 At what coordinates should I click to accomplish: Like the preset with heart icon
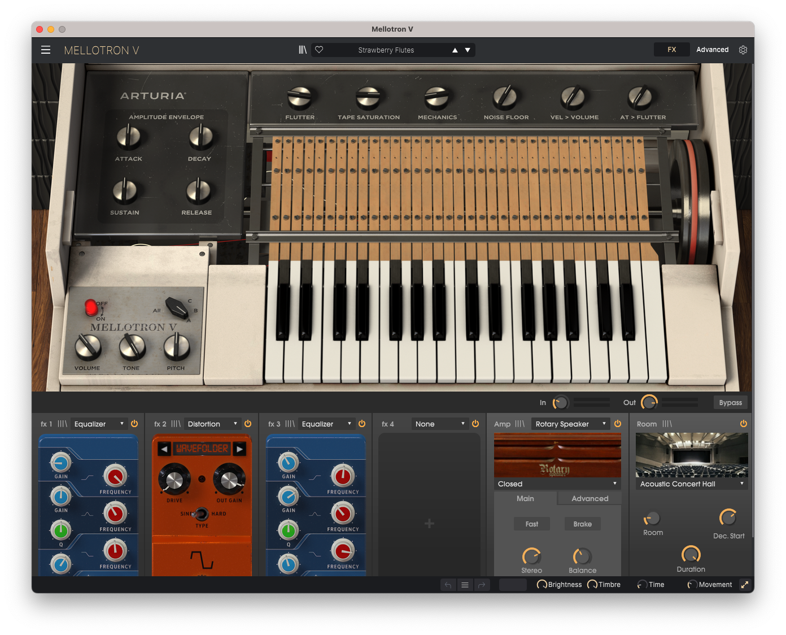319,50
